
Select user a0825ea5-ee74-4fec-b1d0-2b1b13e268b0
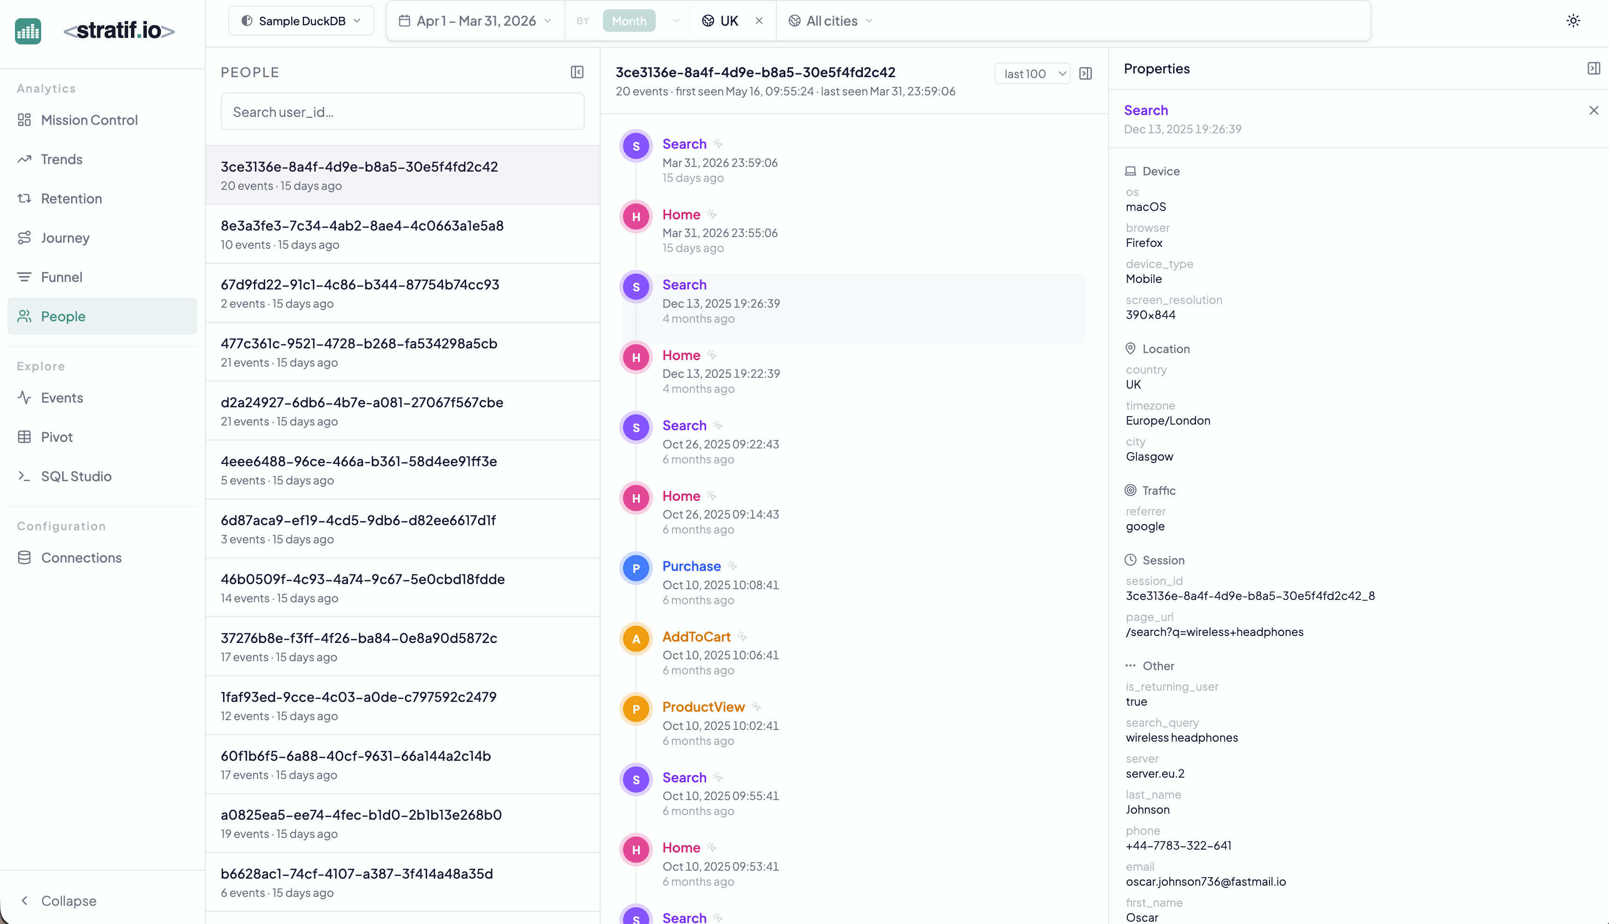(402, 824)
